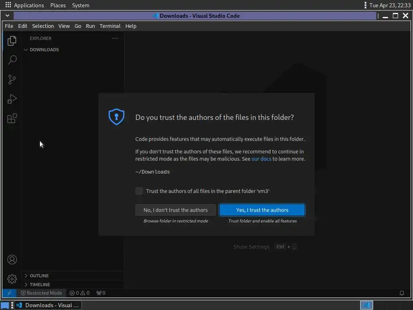Click the Restricted Mode status item
This screenshot has height=310, width=413.
(42, 293)
